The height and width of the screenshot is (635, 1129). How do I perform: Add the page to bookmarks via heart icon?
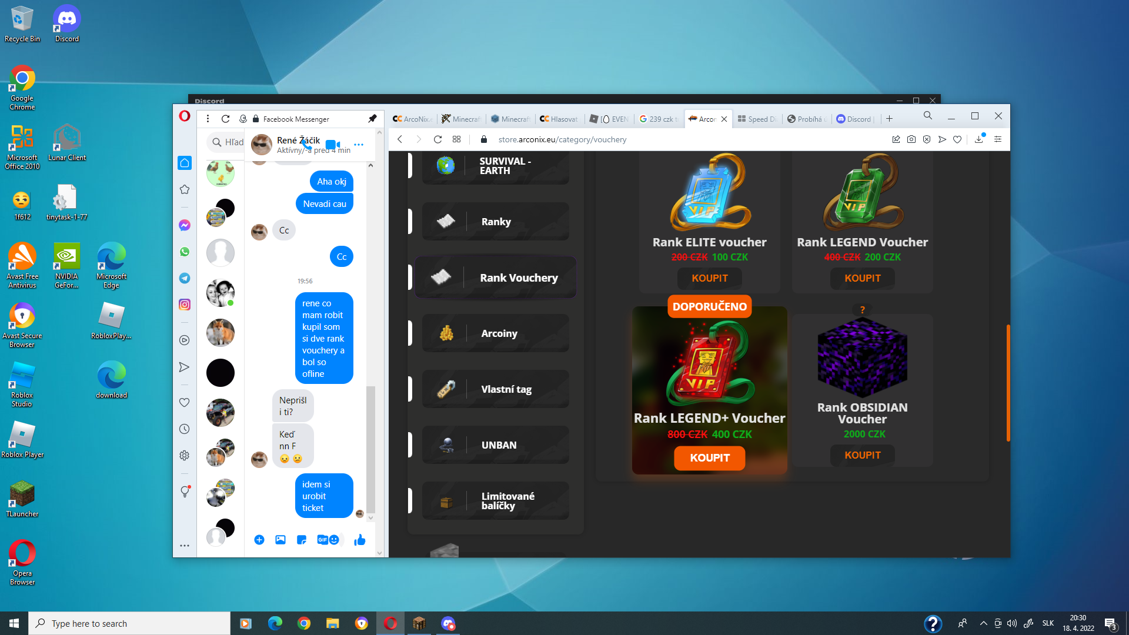(x=957, y=139)
